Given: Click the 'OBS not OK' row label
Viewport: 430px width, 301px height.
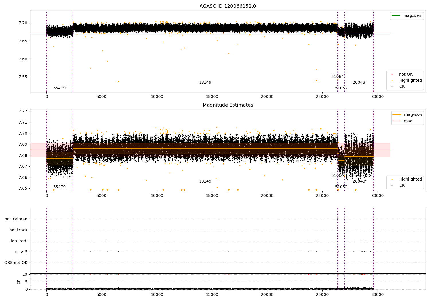Looking at the screenshot, I should (16, 263).
